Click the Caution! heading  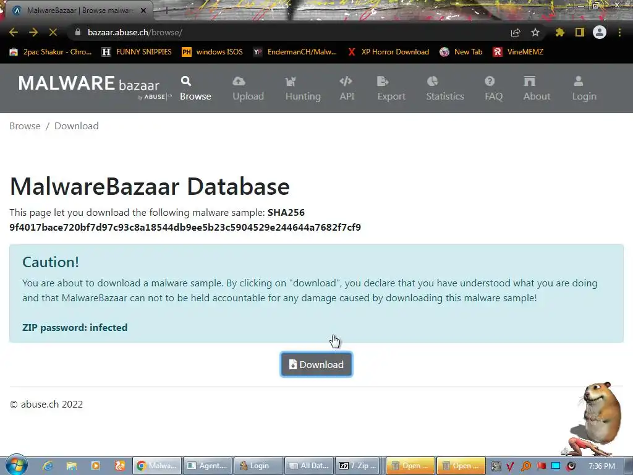pos(51,262)
